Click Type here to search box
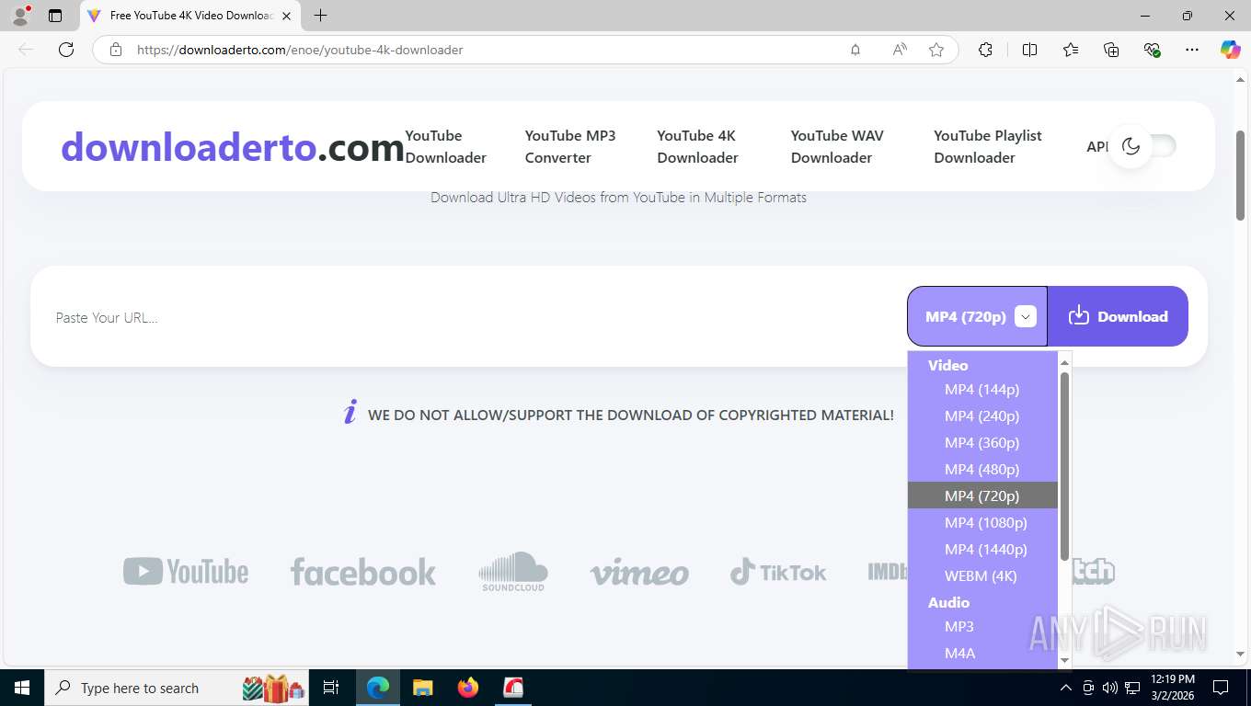 coord(177,688)
